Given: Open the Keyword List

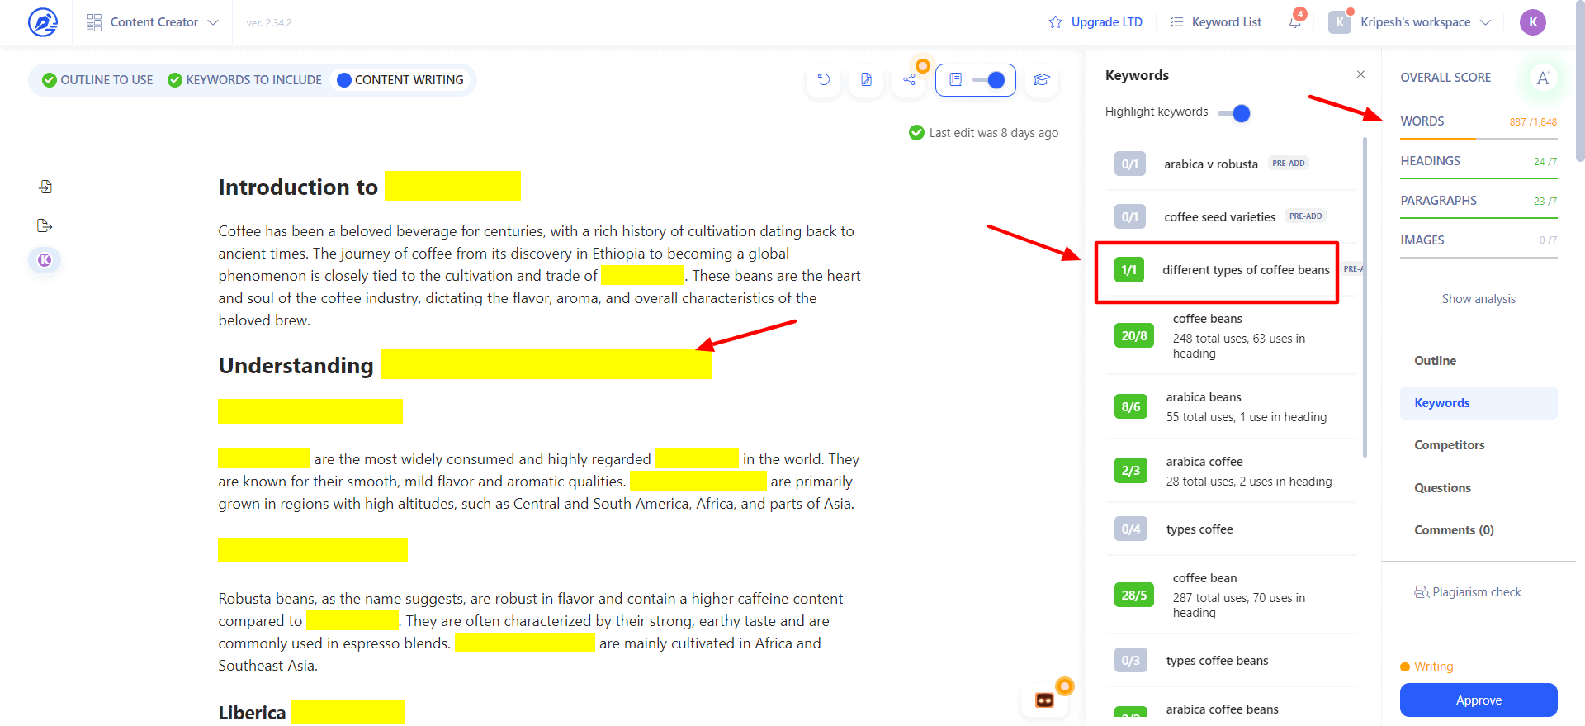Looking at the screenshot, I should (x=1216, y=22).
